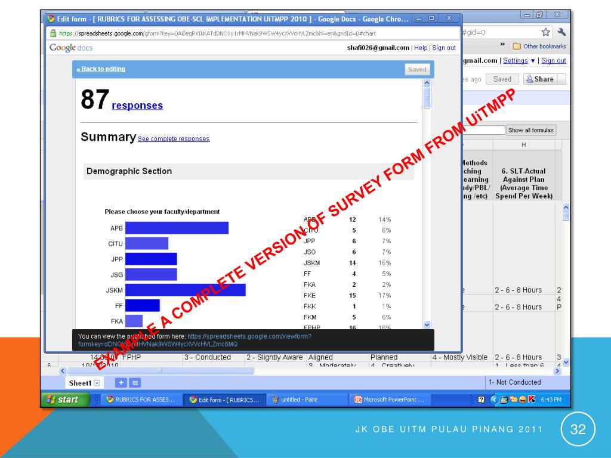The width and height of the screenshot is (611, 458).
Task: Click the 'Demographic Section' heading
Action: point(129,171)
